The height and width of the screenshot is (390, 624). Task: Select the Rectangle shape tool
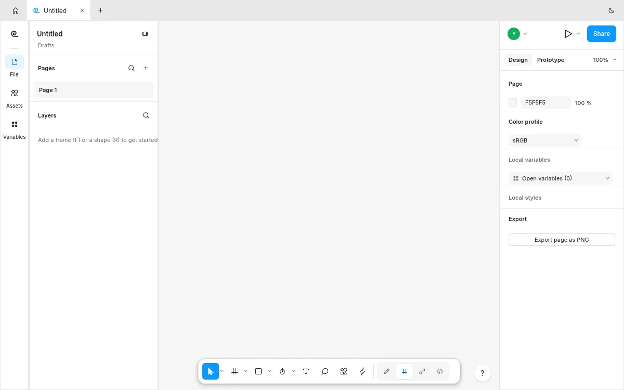pyautogui.click(x=258, y=371)
